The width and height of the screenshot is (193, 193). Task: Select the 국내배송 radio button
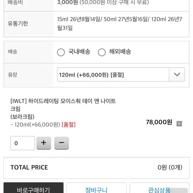61,52
